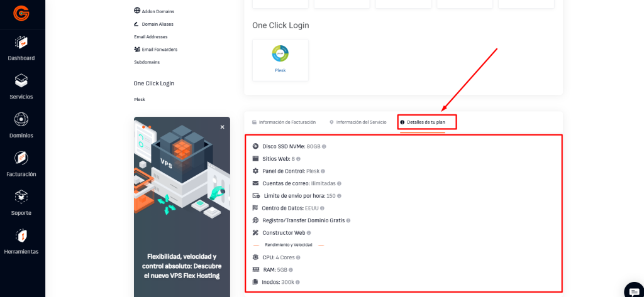Open the Soporte sidebar icon
Screen dimensions: 644x297
point(21,198)
